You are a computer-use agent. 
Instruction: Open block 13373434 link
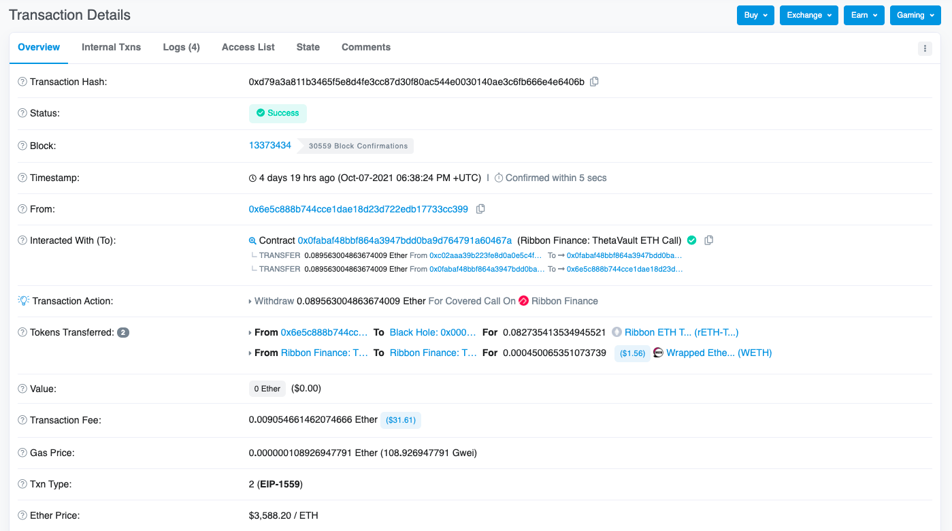click(x=269, y=145)
